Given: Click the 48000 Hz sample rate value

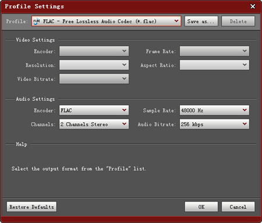Looking at the screenshot, I should [x=192, y=111].
